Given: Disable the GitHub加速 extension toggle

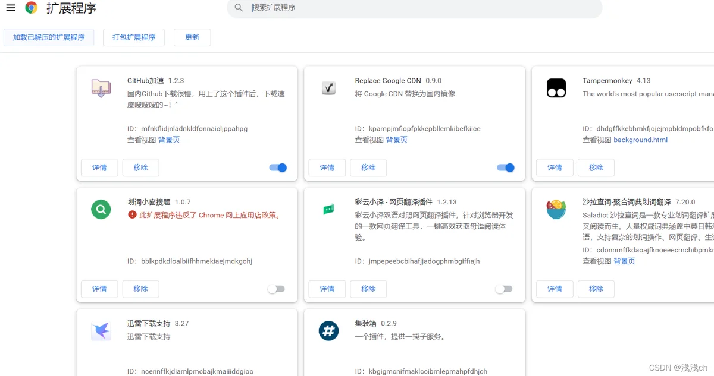Looking at the screenshot, I should tap(278, 168).
